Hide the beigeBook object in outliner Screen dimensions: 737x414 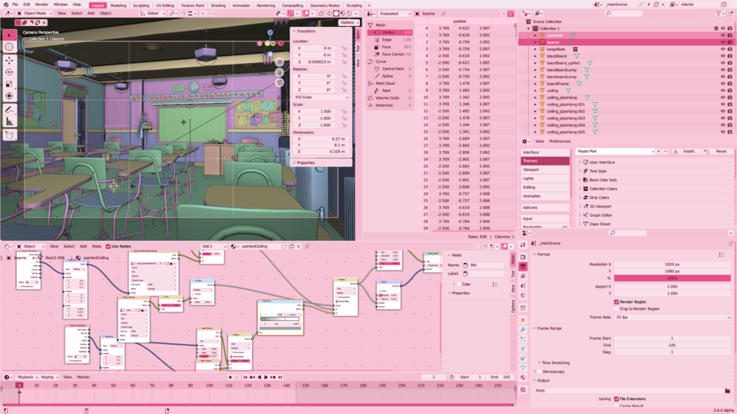click(722, 49)
